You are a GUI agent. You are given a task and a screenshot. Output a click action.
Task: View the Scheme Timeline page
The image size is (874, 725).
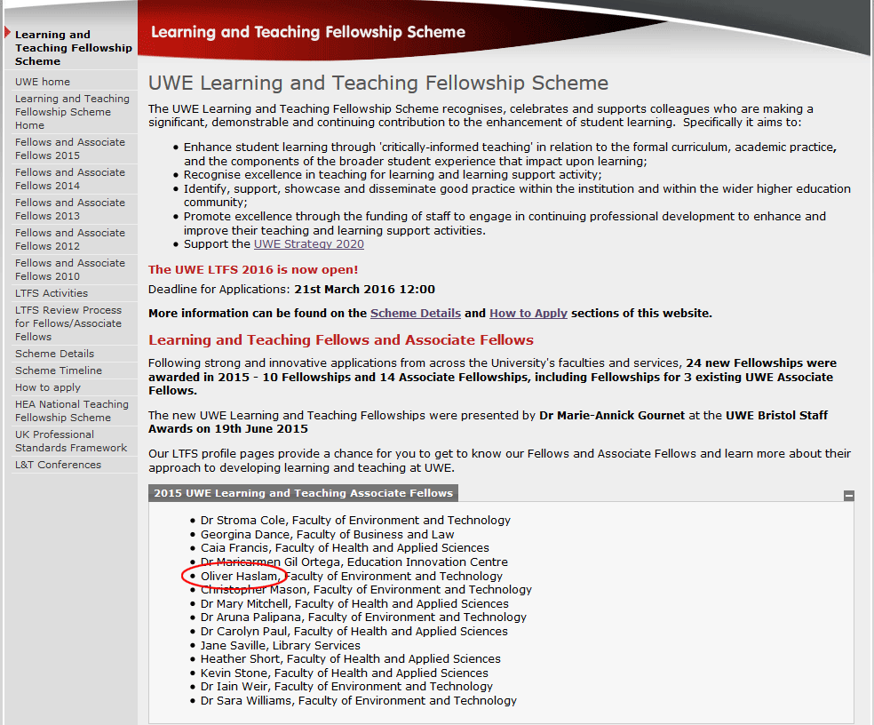click(x=59, y=370)
